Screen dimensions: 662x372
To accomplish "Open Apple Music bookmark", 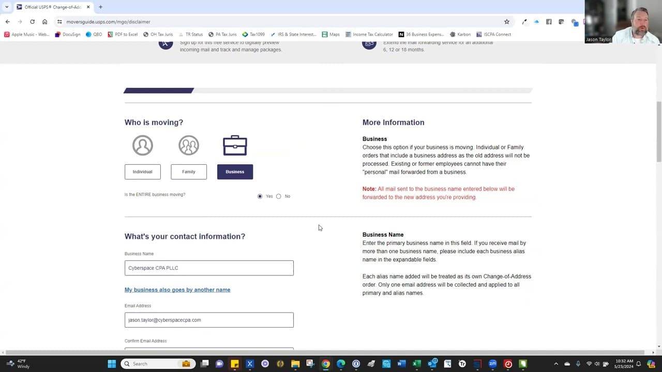I will pos(27,35).
